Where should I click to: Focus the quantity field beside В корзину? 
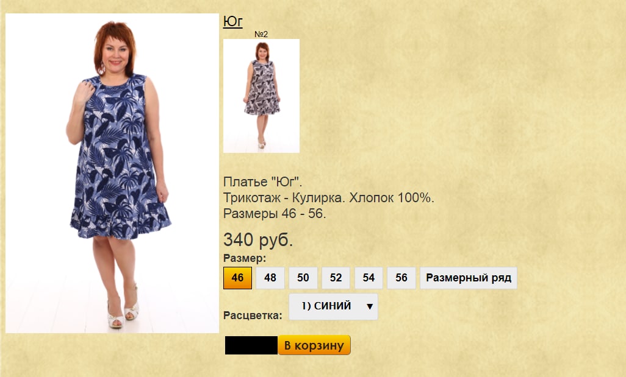[251, 345]
